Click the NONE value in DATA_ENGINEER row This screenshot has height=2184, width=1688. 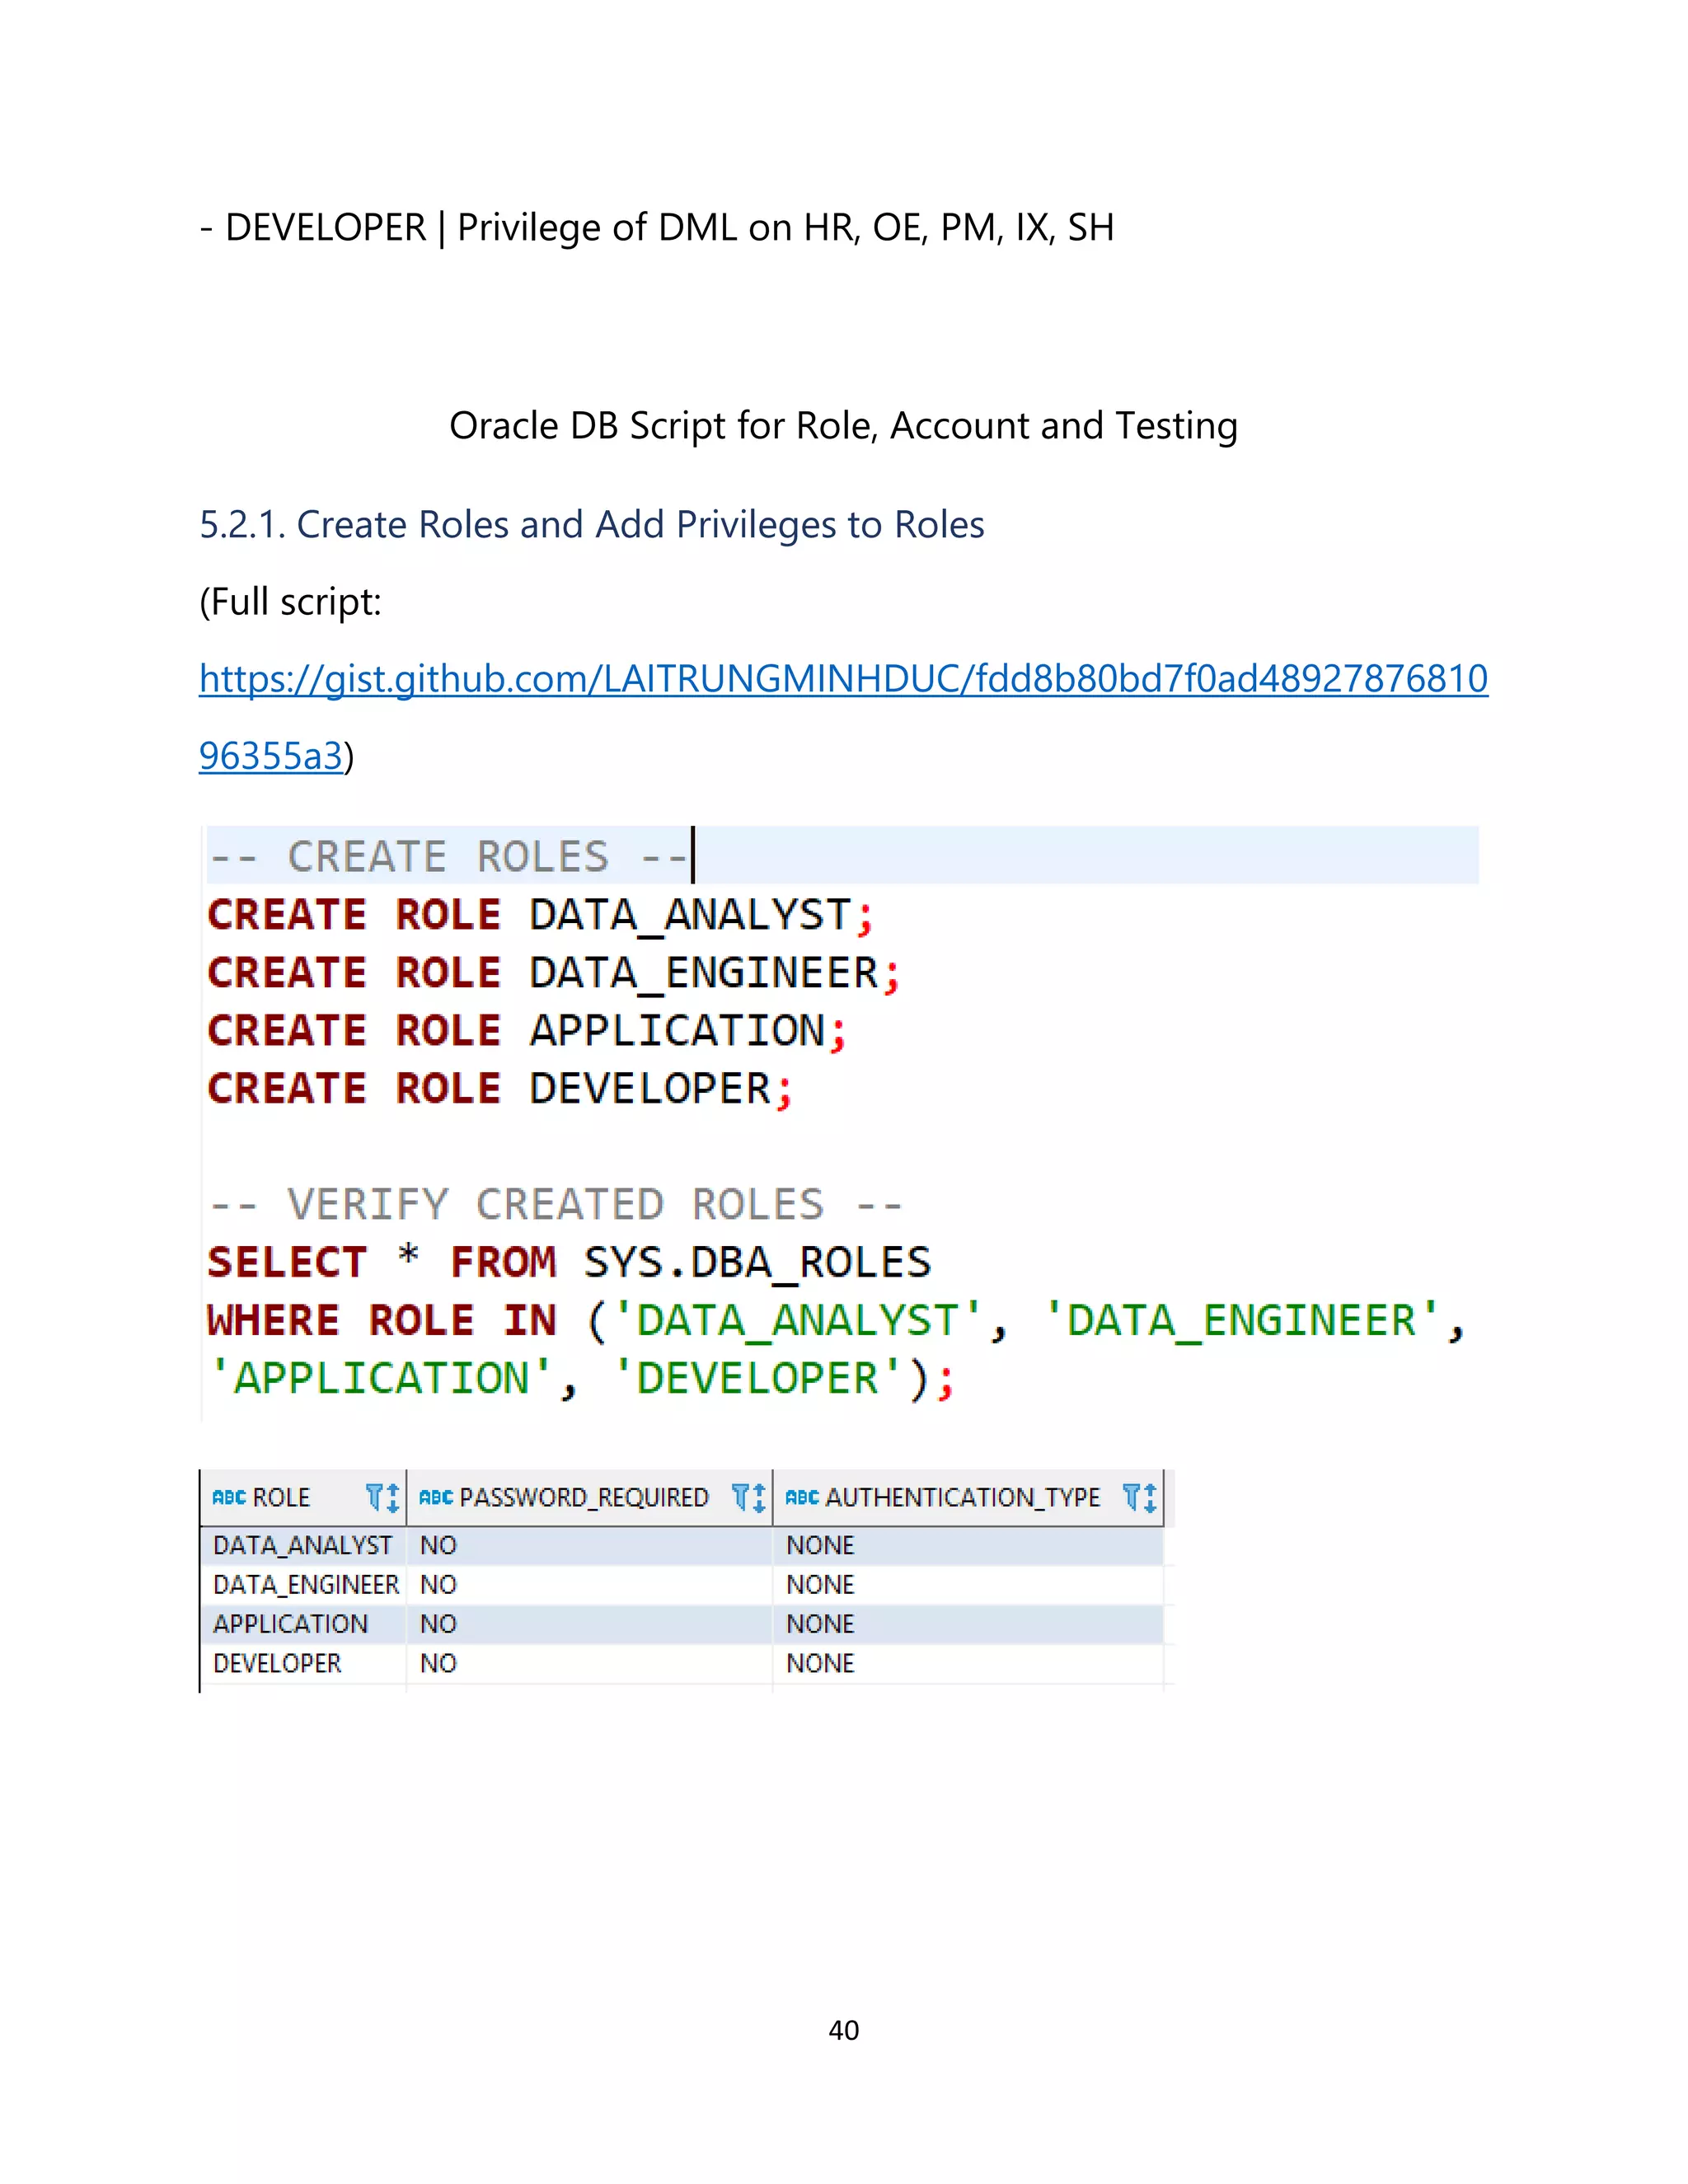point(820,1584)
